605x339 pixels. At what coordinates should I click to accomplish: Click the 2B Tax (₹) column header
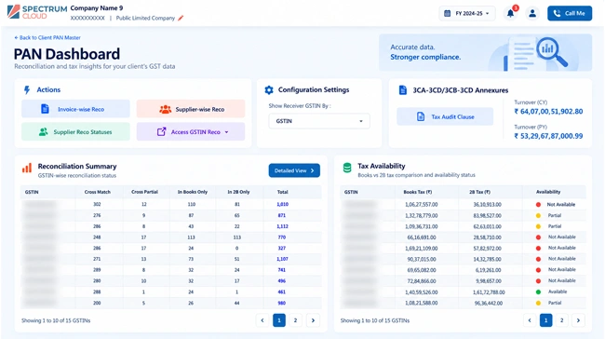tap(479, 192)
